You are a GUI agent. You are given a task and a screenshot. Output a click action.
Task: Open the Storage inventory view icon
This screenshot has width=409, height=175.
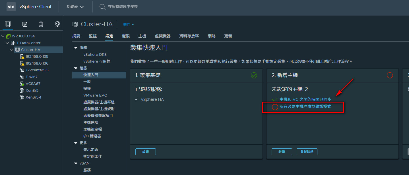coord(41,24)
